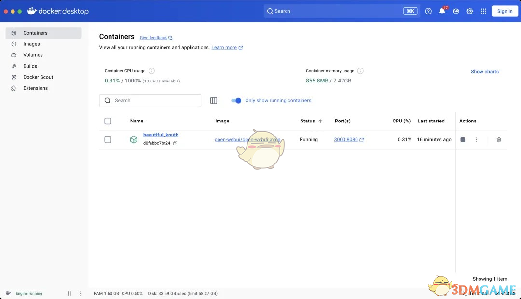The image size is (521, 299).
Task: Click the pause engine icon in status bar
Action: point(69,293)
